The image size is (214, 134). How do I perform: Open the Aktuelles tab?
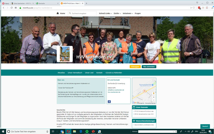[x=61, y=73]
